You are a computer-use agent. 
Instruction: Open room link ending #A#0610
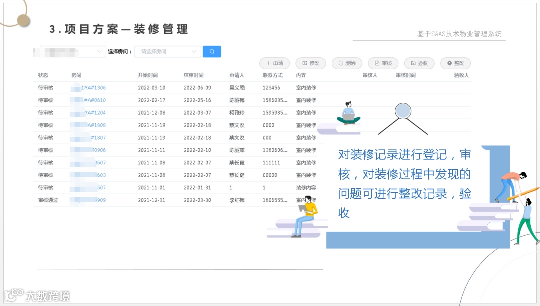[95, 100]
